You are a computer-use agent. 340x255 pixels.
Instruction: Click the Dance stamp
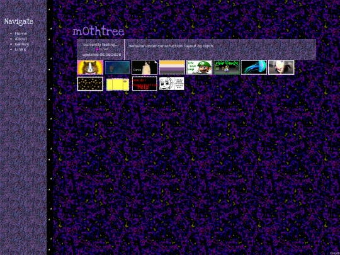145,67
